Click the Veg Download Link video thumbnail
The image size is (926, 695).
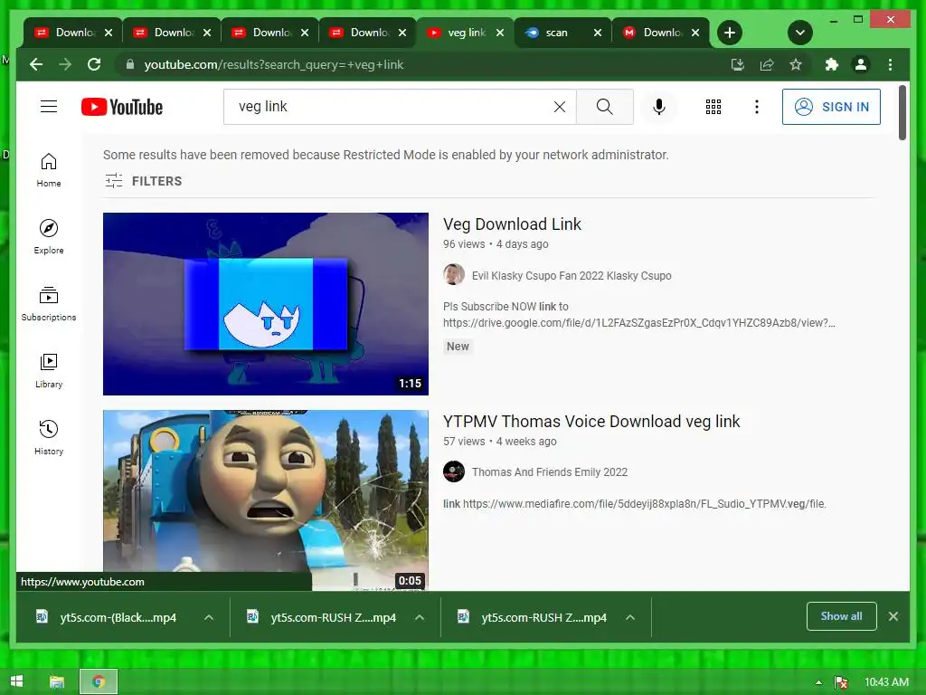[266, 304]
